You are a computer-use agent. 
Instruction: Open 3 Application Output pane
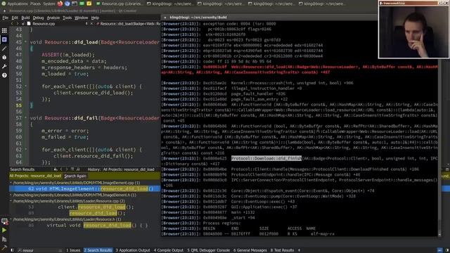click(x=133, y=250)
